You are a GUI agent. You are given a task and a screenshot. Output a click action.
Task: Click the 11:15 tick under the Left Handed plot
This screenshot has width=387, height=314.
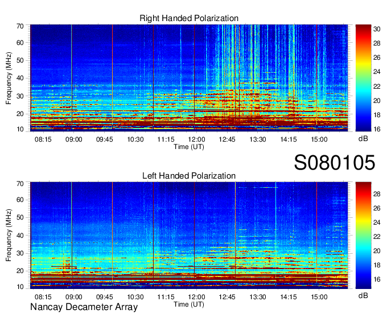click(166, 297)
